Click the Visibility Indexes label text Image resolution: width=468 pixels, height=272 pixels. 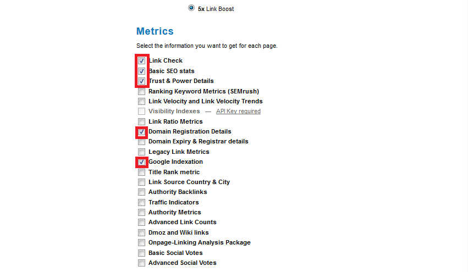[x=174, y=111]
